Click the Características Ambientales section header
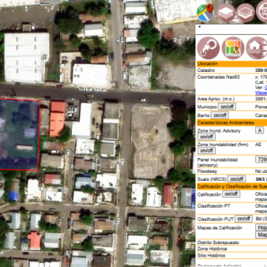 (231, 122)
